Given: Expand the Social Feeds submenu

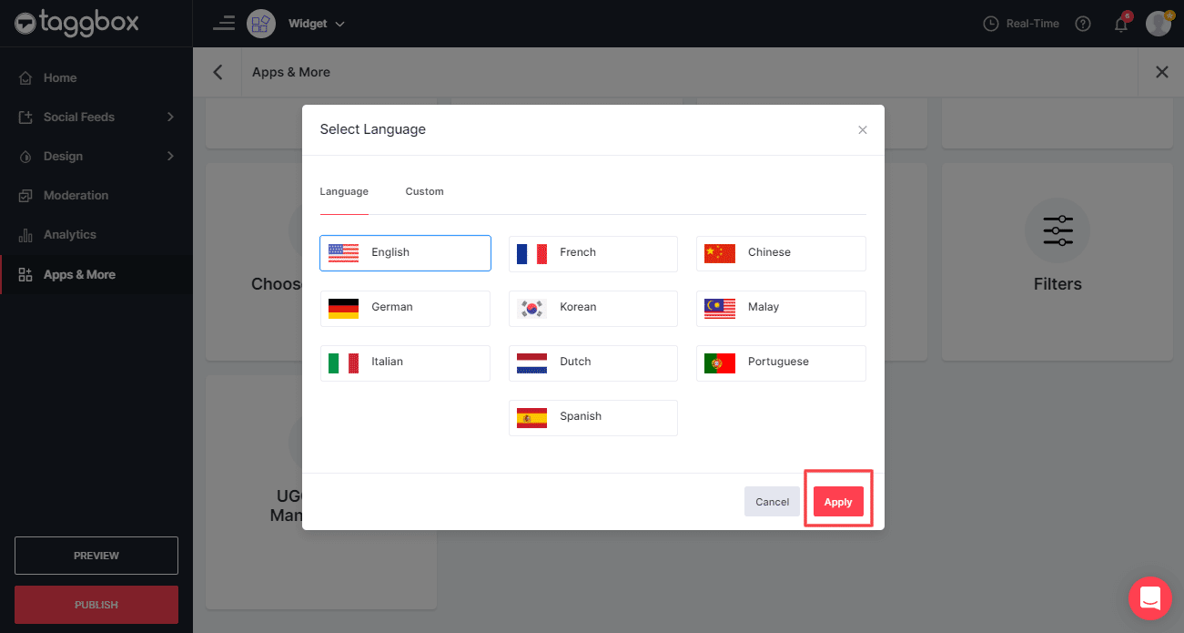Looking at the screenshot, I should point(170,117).
